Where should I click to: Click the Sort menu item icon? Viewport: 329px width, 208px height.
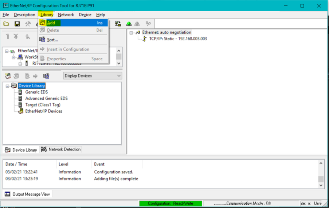[x=42, y=39]
